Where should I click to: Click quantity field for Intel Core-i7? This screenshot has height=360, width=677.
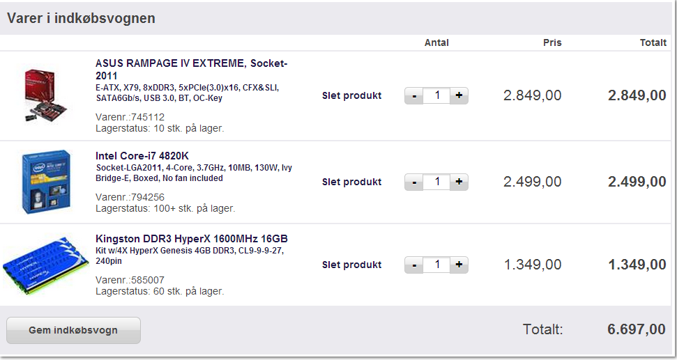[x=436, y=182]
